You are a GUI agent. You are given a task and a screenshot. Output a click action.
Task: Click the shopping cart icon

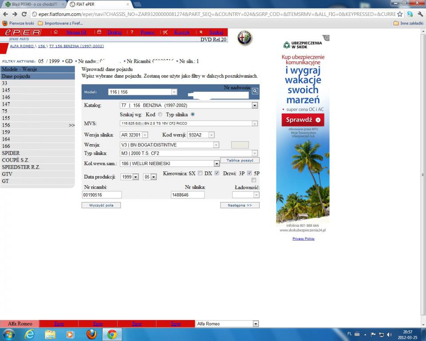pos(165,32)
